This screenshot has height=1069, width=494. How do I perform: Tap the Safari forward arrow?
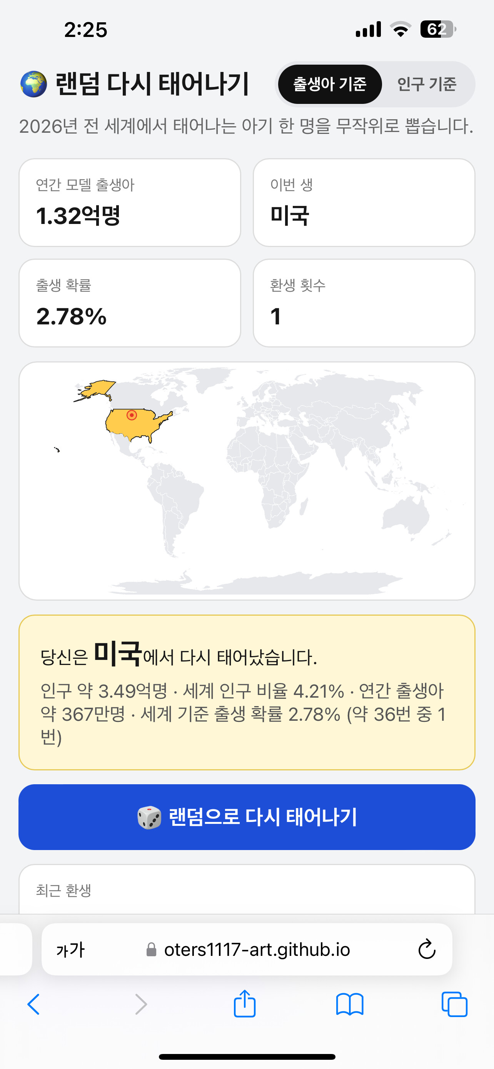(141, 1004)
